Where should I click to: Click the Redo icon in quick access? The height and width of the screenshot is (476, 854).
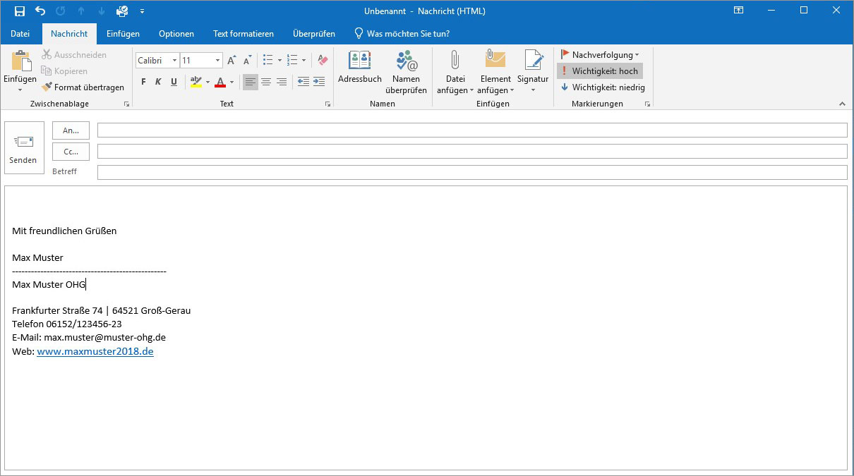tap(61, 11)
